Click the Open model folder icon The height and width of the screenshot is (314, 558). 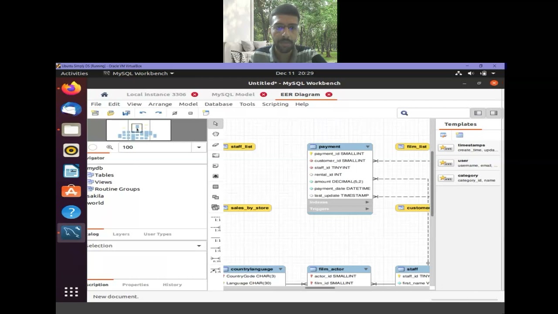click(111, 113)
